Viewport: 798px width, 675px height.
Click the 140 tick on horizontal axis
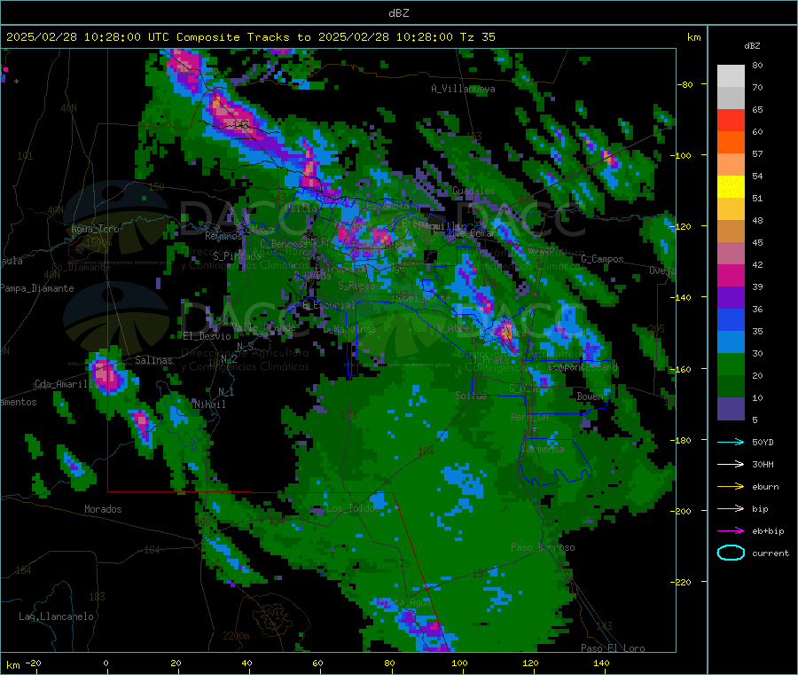click(601, 663)
